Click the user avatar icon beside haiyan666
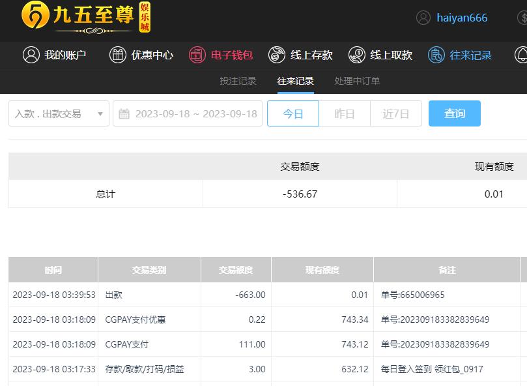 tap(423, 18)
